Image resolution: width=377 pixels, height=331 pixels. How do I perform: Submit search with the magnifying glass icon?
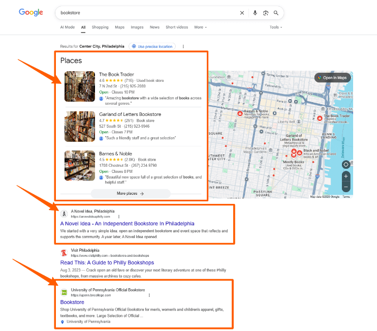(276, 13)
